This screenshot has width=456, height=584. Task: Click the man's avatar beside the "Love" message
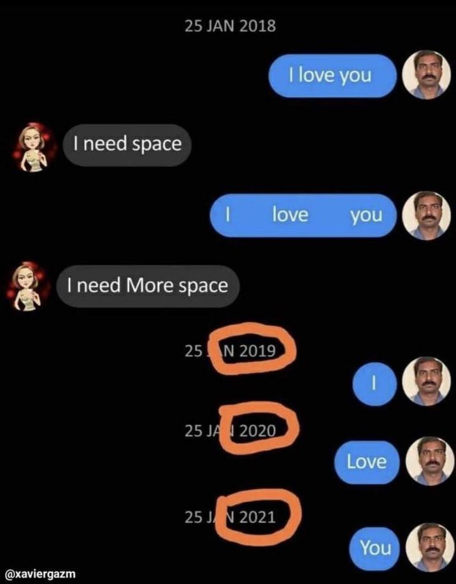tap(430, 461)
